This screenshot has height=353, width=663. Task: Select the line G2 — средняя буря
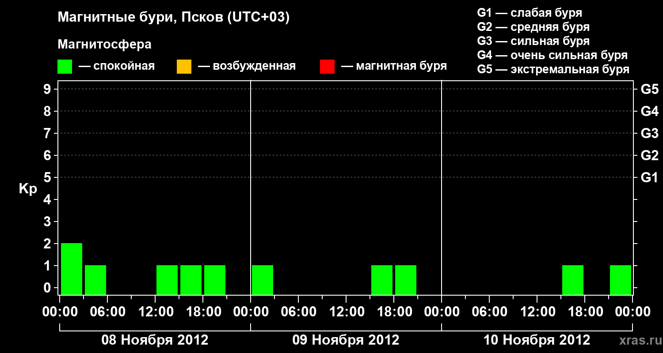click(533, 27)
